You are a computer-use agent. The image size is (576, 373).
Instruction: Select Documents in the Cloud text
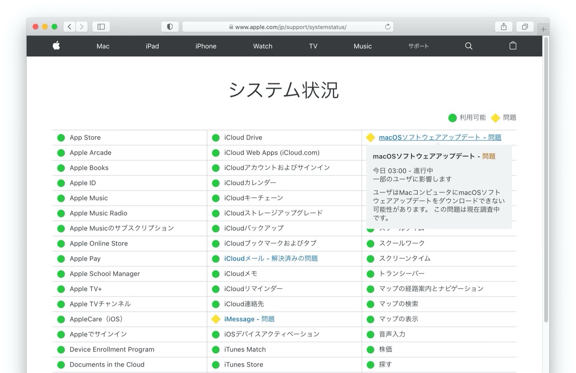pos(107,365)
